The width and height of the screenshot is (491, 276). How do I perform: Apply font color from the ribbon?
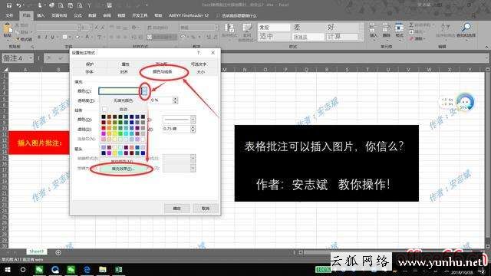87,37
